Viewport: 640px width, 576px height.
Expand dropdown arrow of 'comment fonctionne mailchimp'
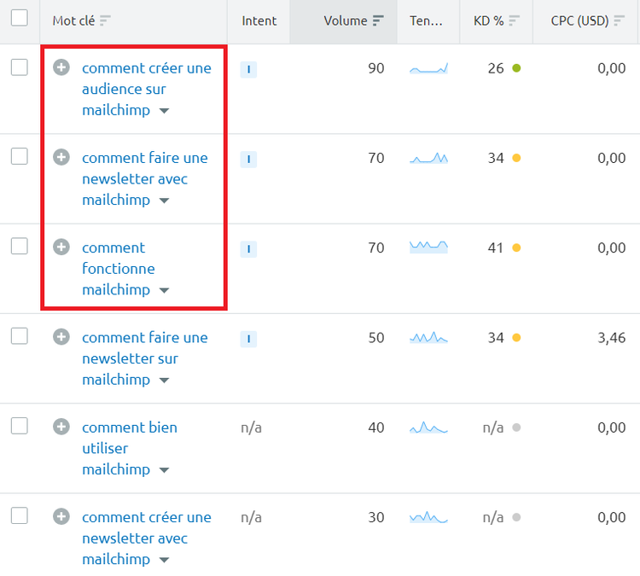tap(164, 290)
